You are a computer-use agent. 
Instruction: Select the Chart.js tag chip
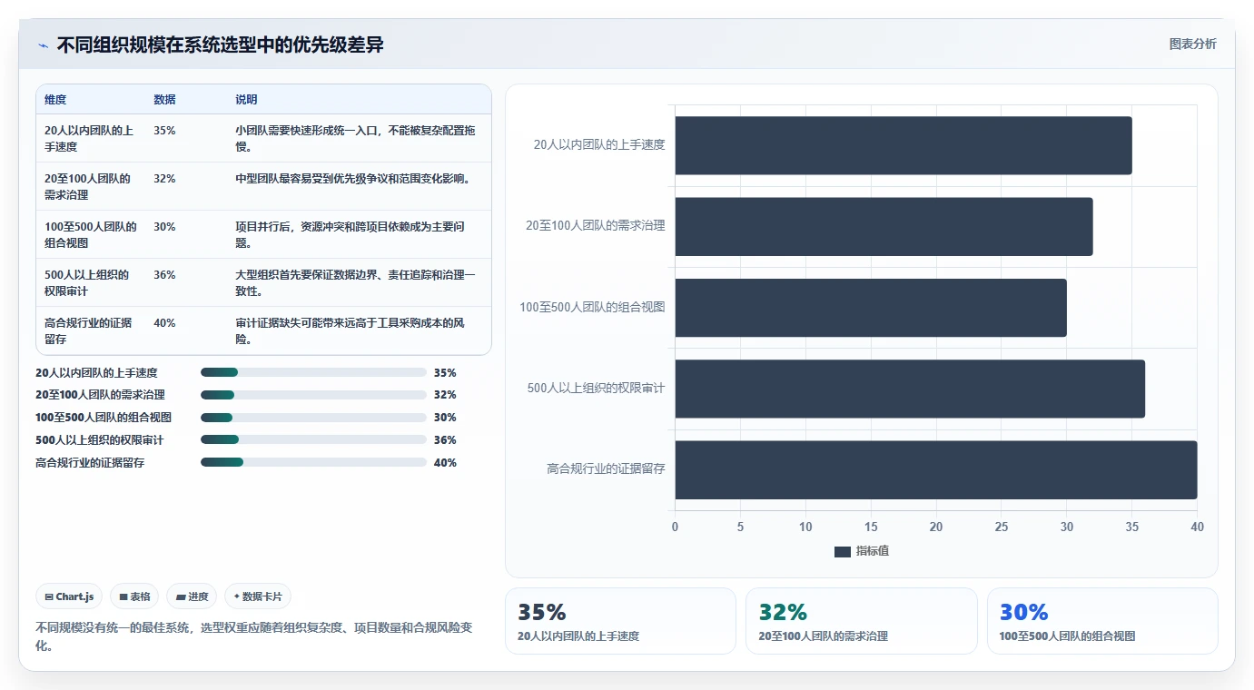70,596
